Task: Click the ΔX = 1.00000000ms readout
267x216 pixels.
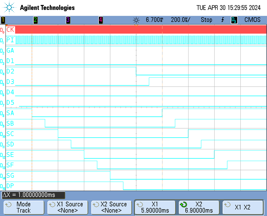Action: tap(33, 195)
